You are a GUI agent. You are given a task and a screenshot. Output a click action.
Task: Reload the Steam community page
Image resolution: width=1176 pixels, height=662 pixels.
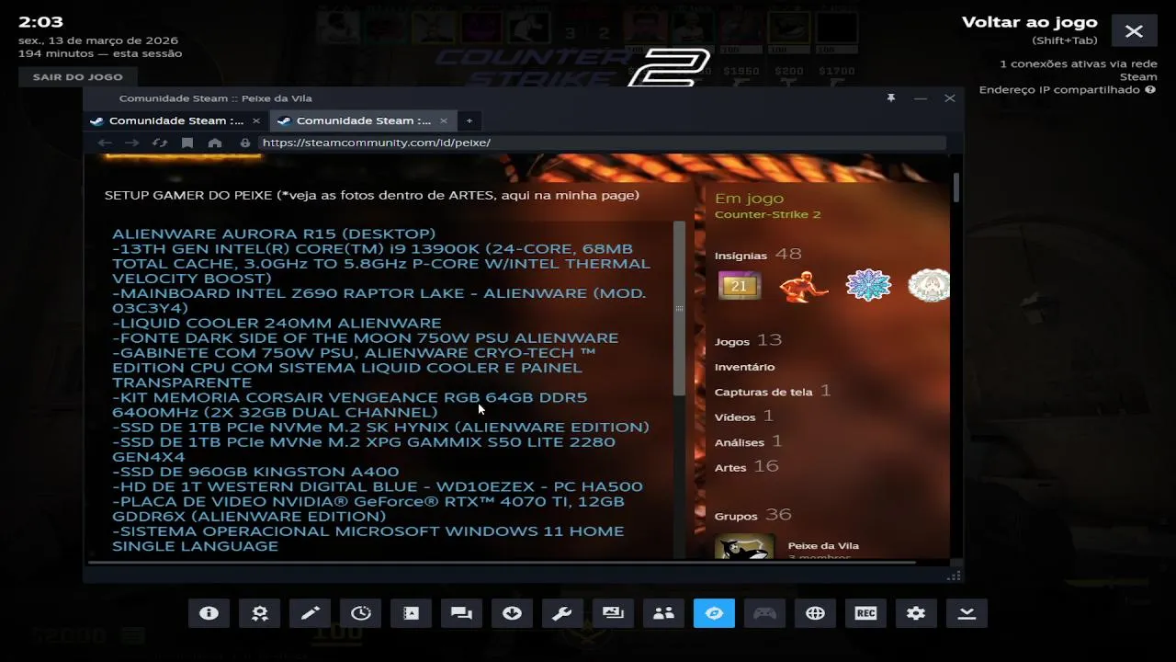(160, 143)
